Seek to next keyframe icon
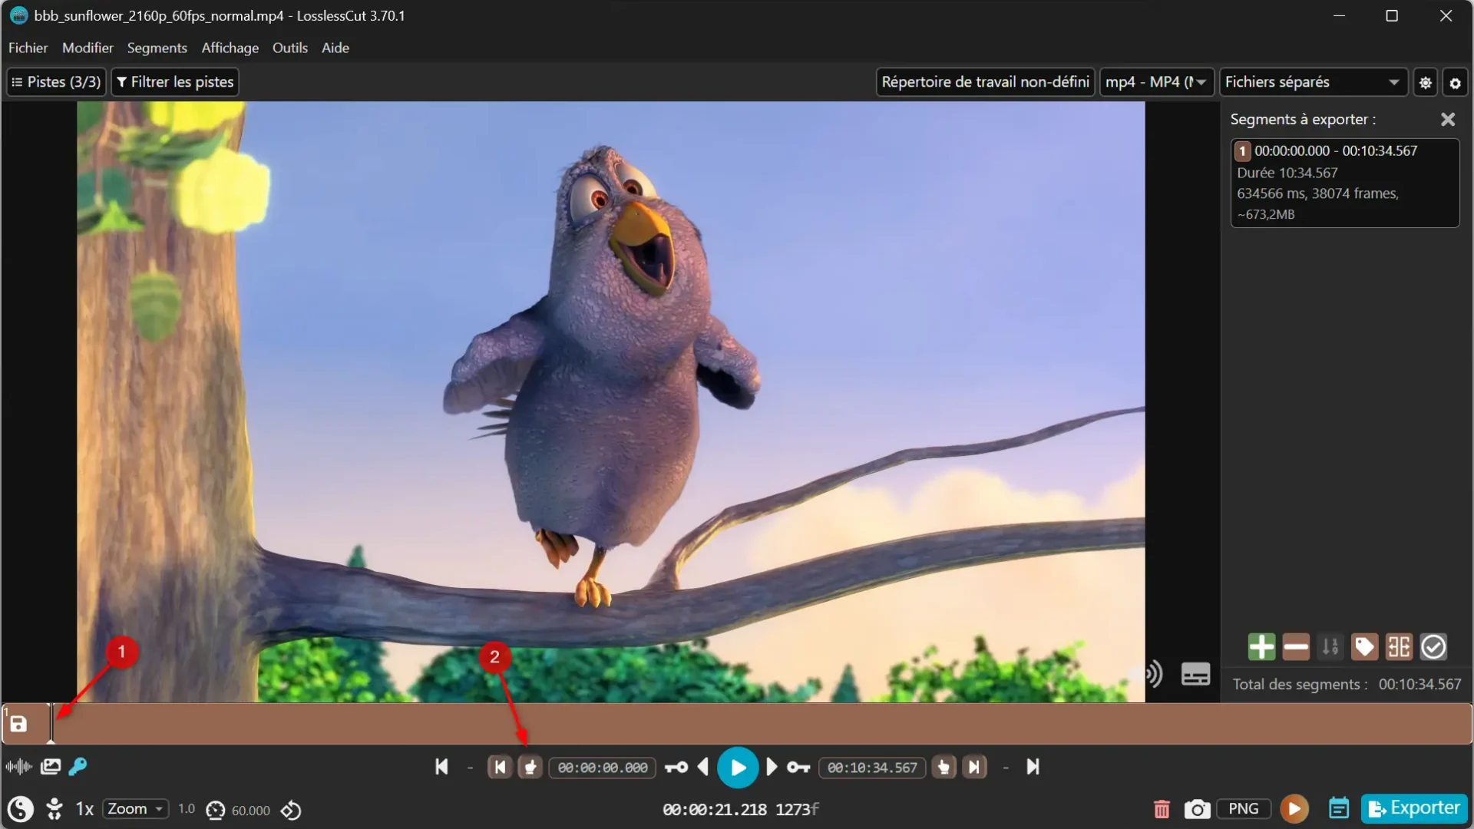 click(x=798, y=768)
